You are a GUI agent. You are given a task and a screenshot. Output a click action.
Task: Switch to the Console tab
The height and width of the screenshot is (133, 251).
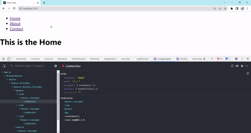[x=35, y=59]
